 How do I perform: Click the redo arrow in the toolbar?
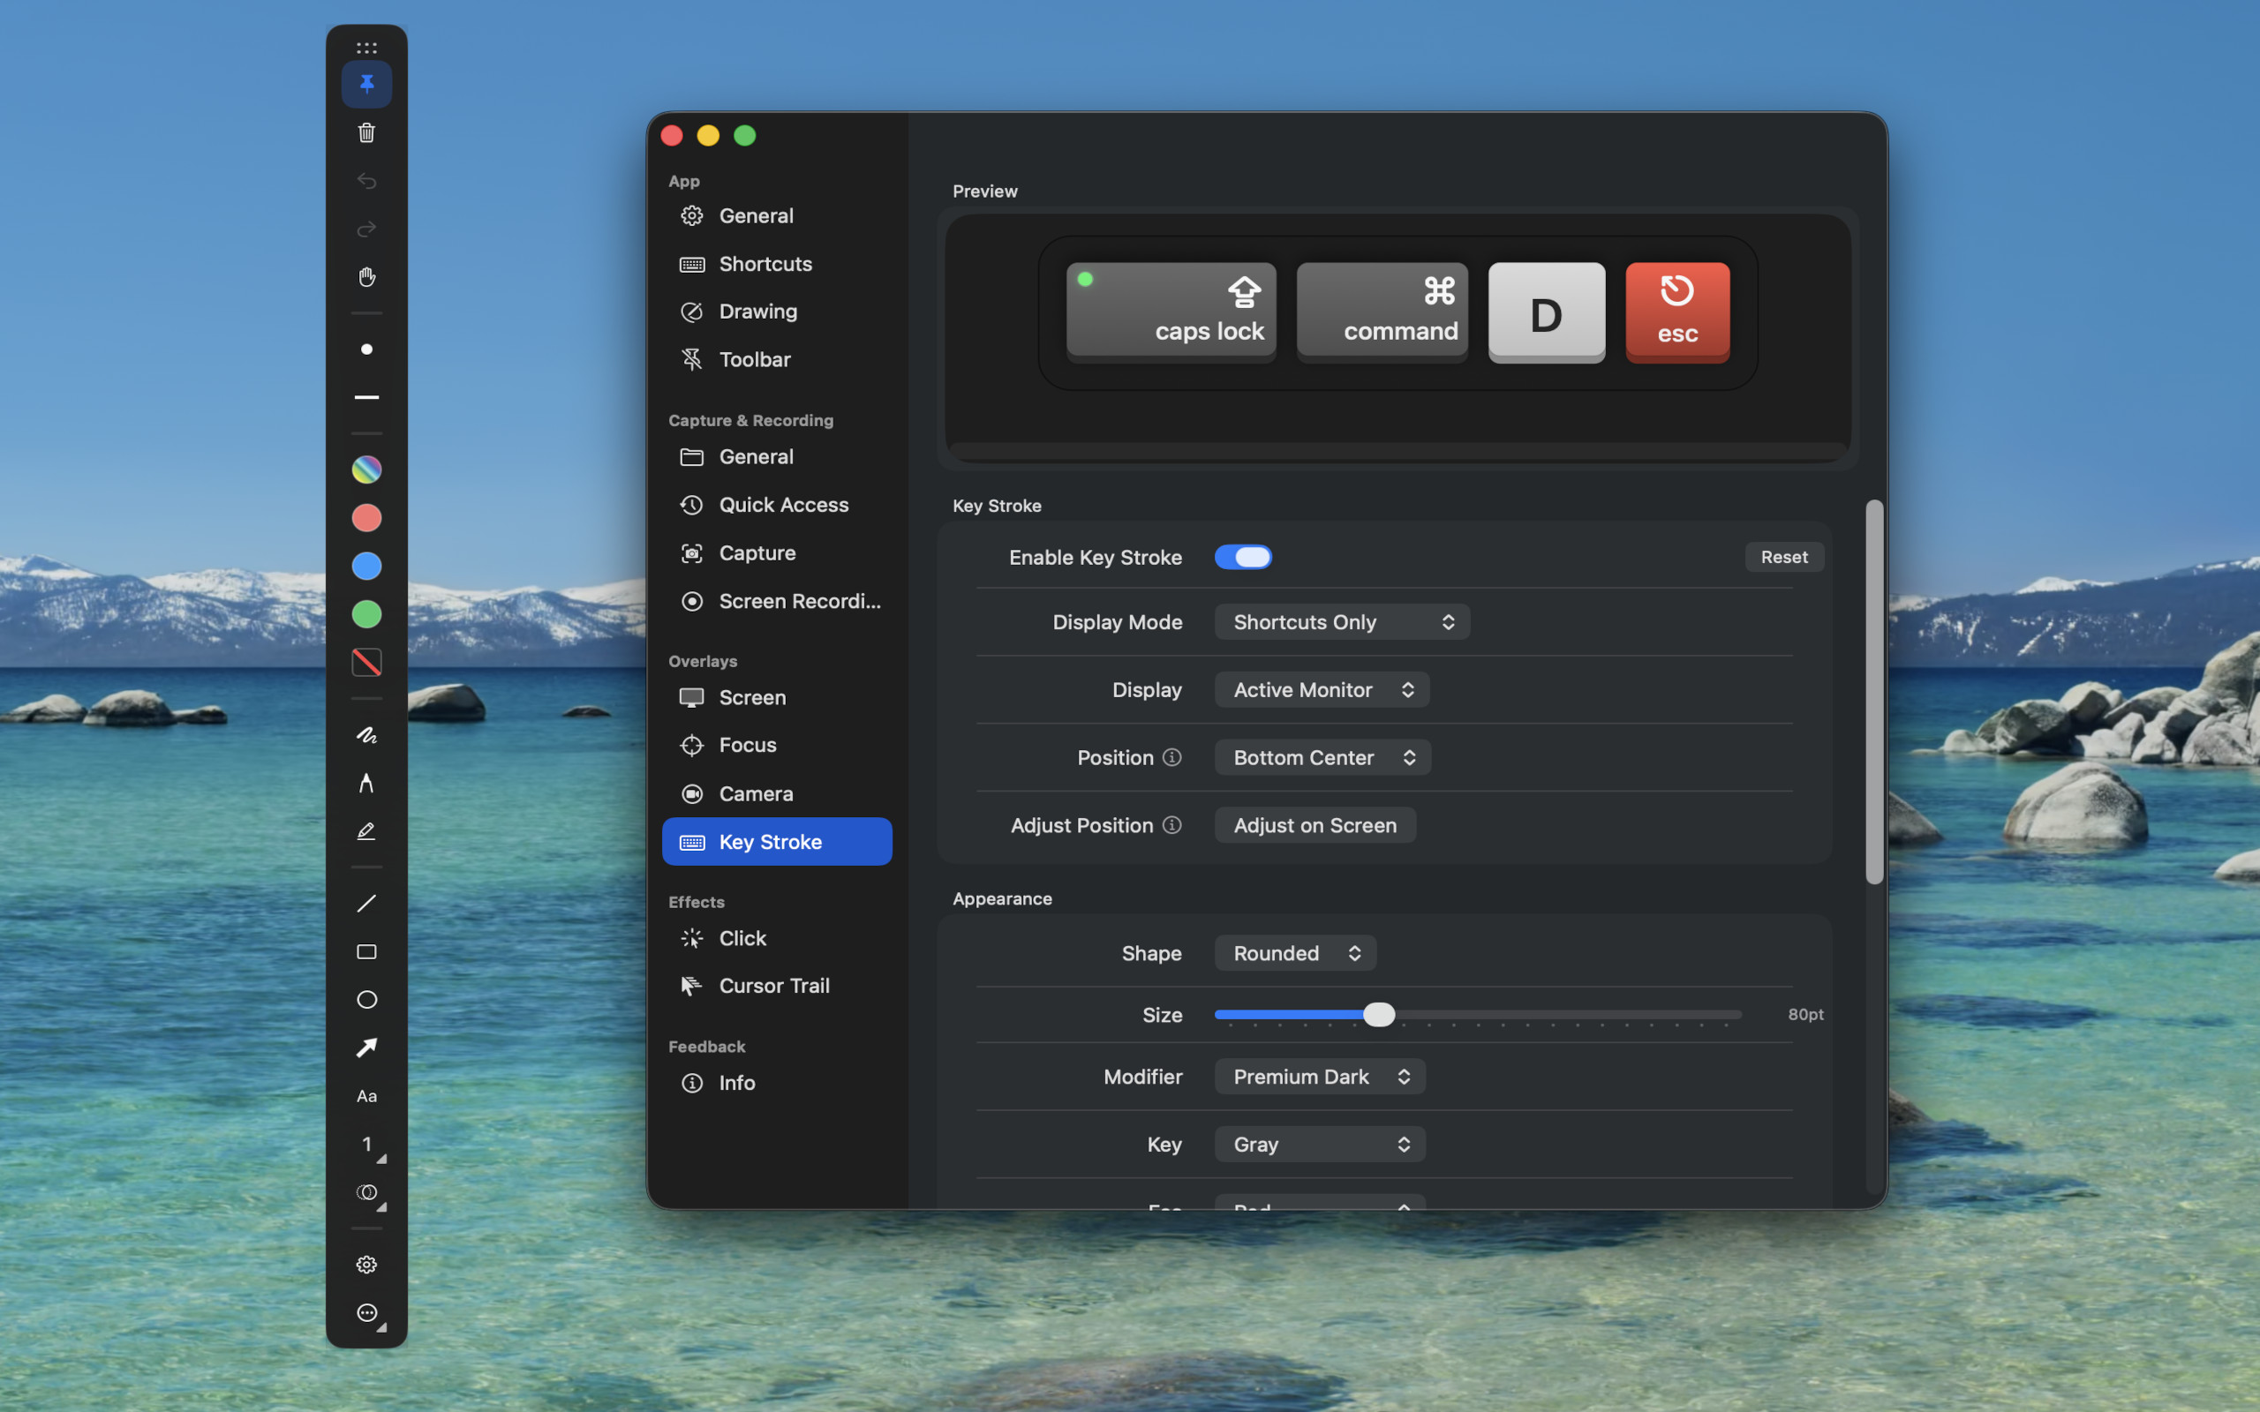click(x=366, y=229)
